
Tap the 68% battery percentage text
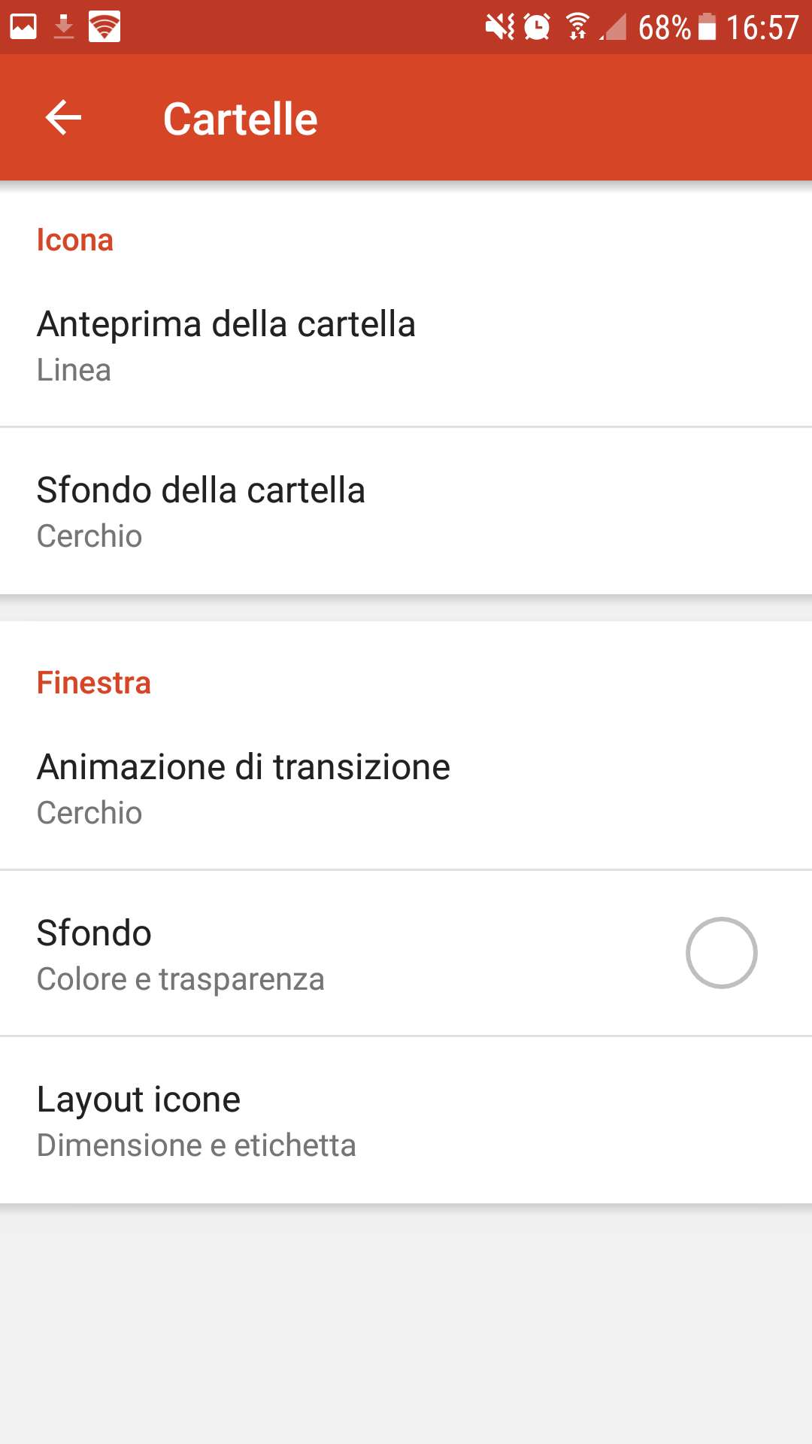point(664,28)
